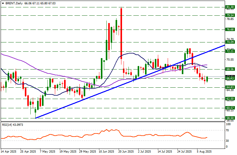The width and height of the screenshot is (237, 155).
Task: Click the RSI(14) 43.0973 indicator label
Action: point(13,125)
